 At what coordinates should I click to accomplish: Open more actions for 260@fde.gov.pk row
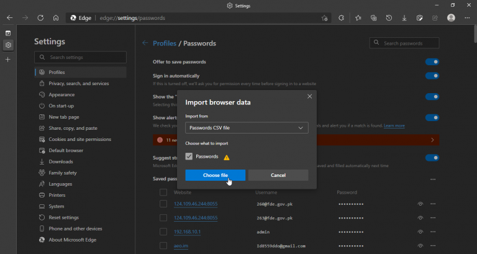point(433,204)
